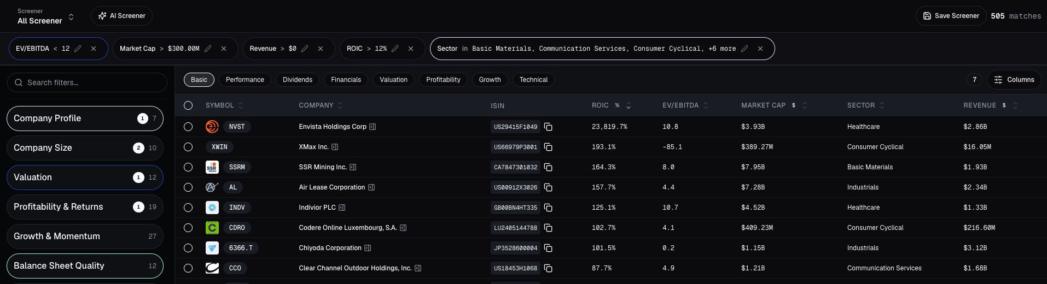This screenshot has height=284, width=1047.
Task: Open the All Screener dropdown
Action: [x=46, y=16]
